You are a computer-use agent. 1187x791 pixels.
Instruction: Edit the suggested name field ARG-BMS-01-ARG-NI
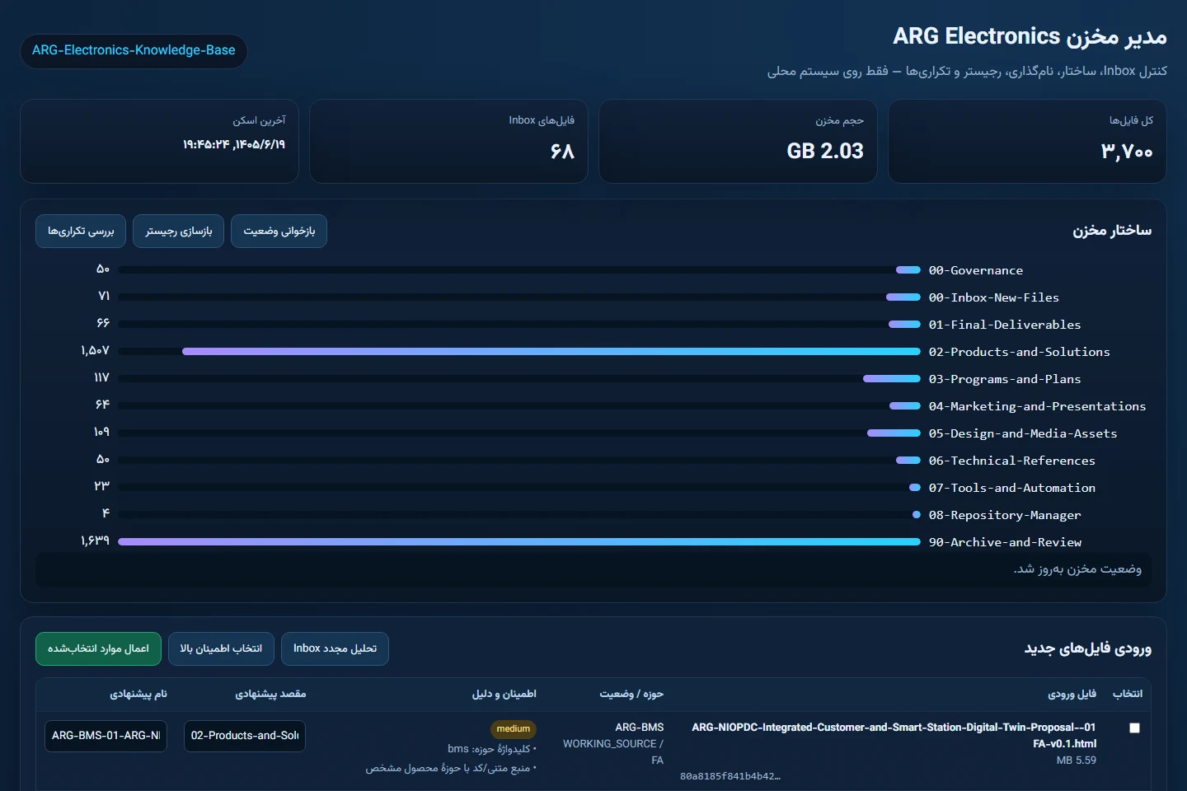106,736
